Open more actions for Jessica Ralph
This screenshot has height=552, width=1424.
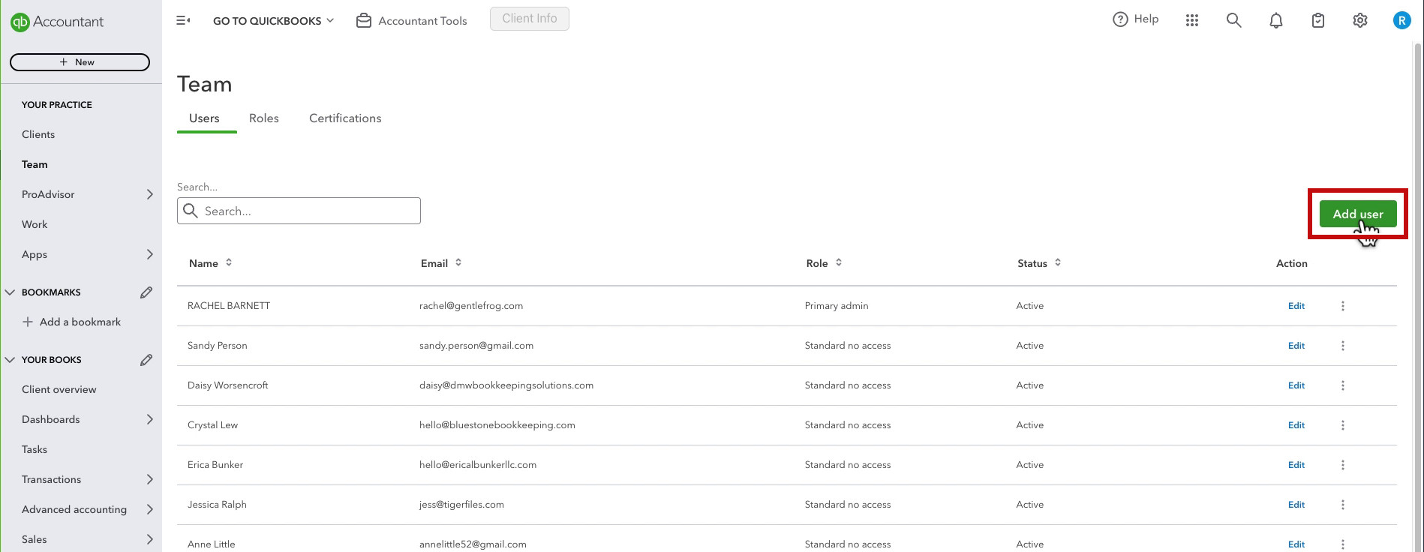tap(1343, 505)
